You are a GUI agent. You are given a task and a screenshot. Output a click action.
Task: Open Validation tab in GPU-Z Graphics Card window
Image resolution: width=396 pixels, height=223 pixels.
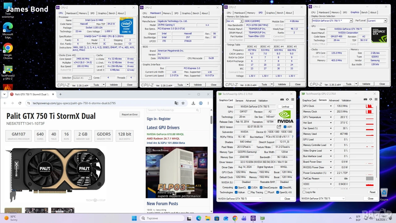(263, 100)
